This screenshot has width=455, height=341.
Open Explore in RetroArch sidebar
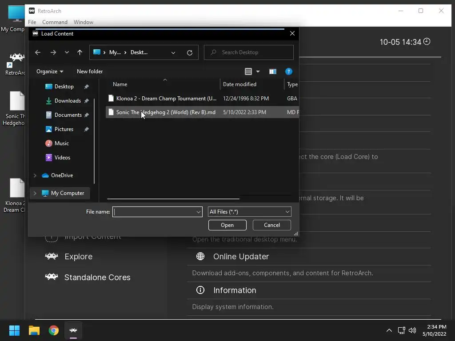pos(78,257)
